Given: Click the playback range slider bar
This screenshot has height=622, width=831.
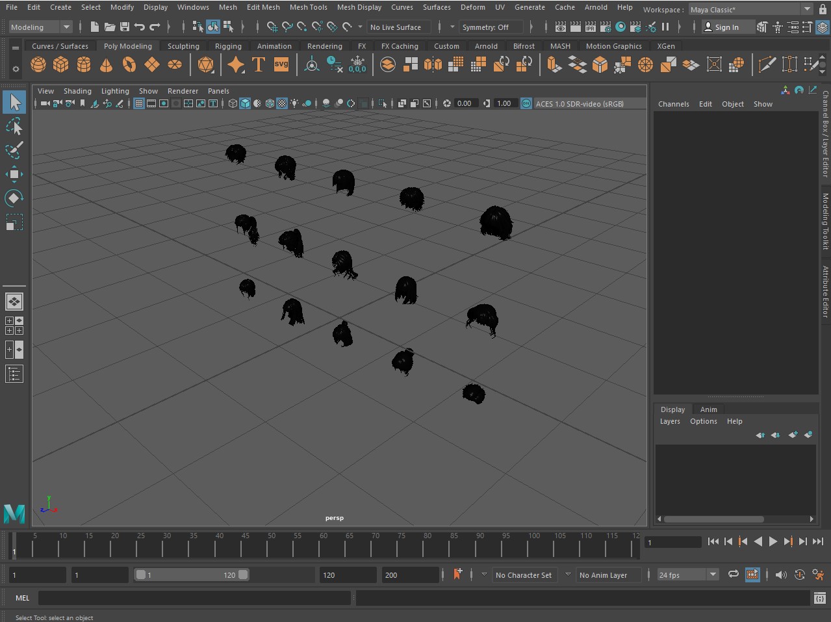Looking at the screenshot, I should click(191, 575).
